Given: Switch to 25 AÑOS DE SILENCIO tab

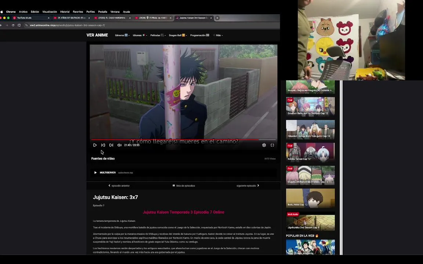Looking at the screenshot, I should click(72, 18).
